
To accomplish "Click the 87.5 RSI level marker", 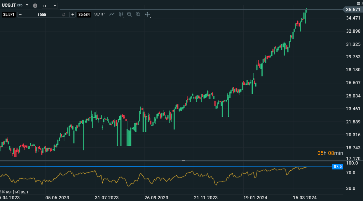I will point(338,167).
